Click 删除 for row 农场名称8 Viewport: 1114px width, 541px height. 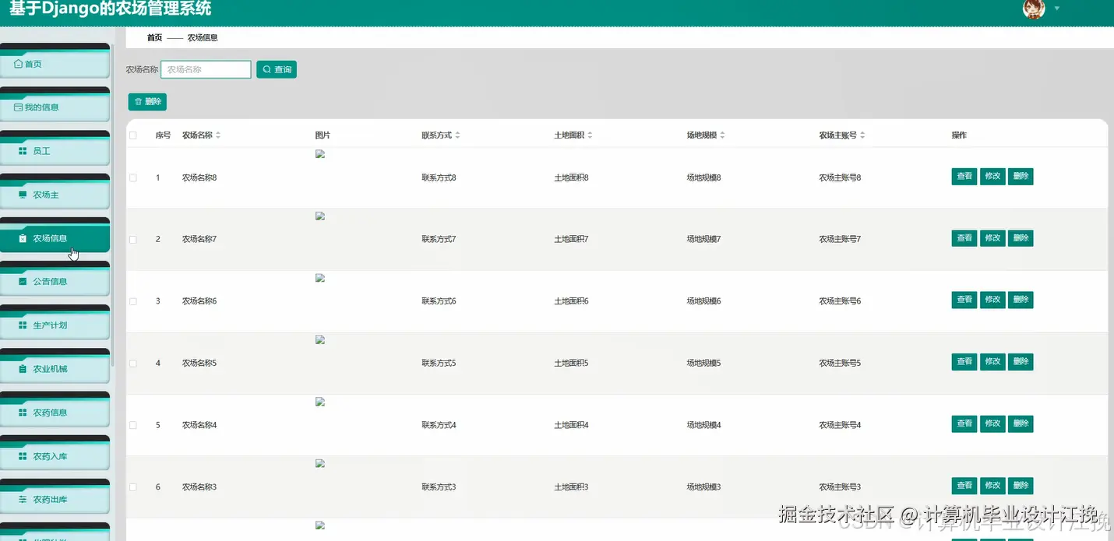coord(1021,176)
